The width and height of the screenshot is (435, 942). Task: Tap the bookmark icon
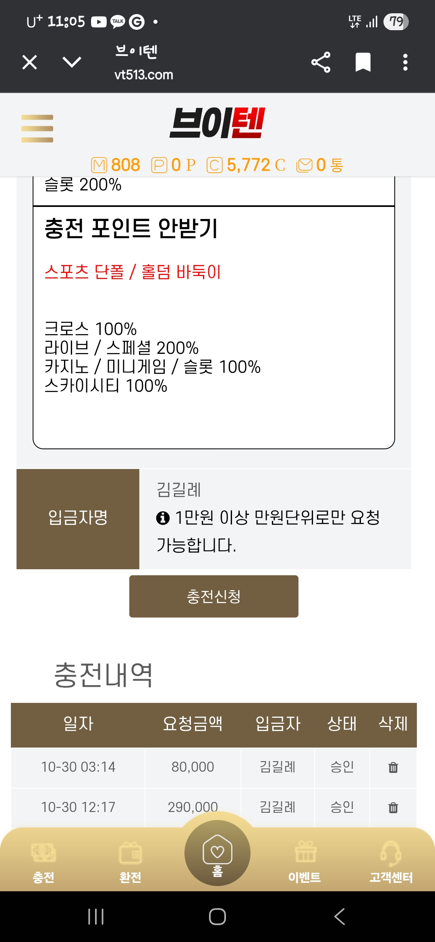(363, 62)
